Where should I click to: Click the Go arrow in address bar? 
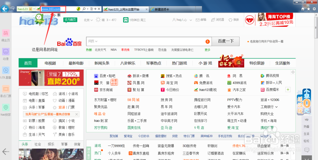click(x=95, y=9)
